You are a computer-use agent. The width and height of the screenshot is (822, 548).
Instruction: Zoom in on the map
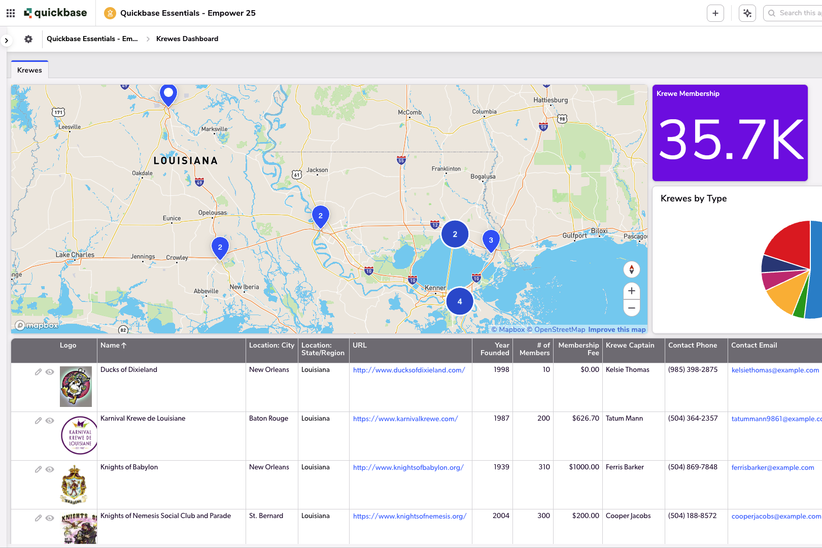pos(631,291)
